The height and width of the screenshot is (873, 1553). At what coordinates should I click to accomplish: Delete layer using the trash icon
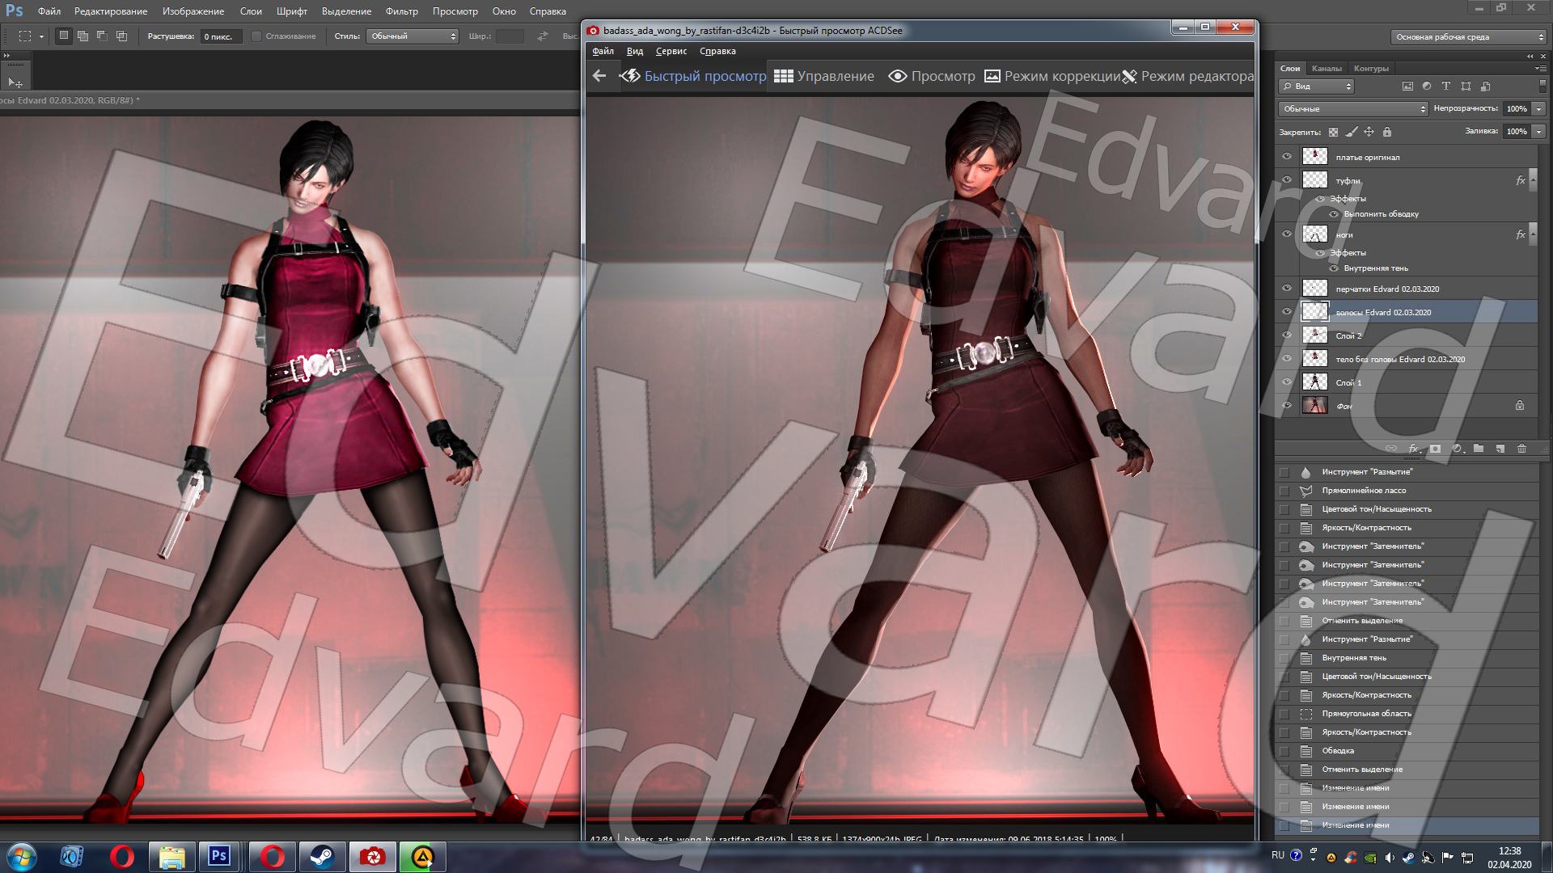pyautogui.click(x=1521, y=449)
